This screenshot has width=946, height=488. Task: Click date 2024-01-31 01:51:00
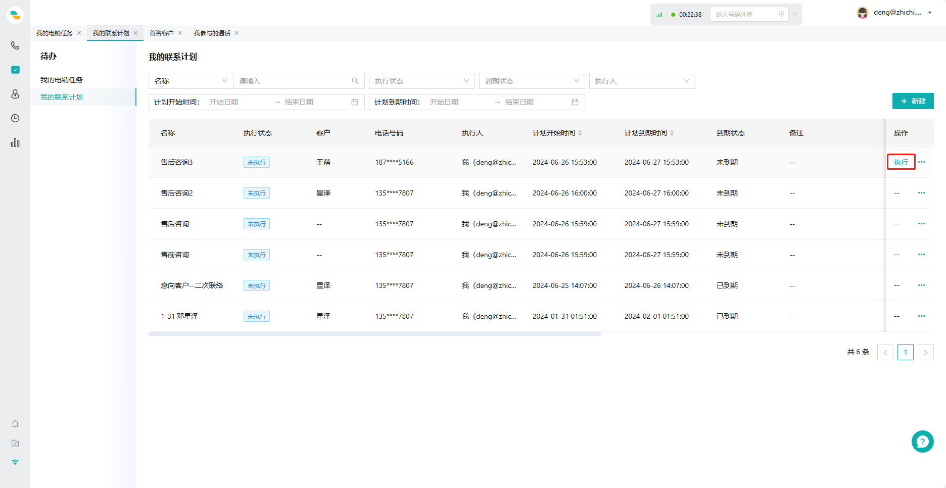pos(564,316)
